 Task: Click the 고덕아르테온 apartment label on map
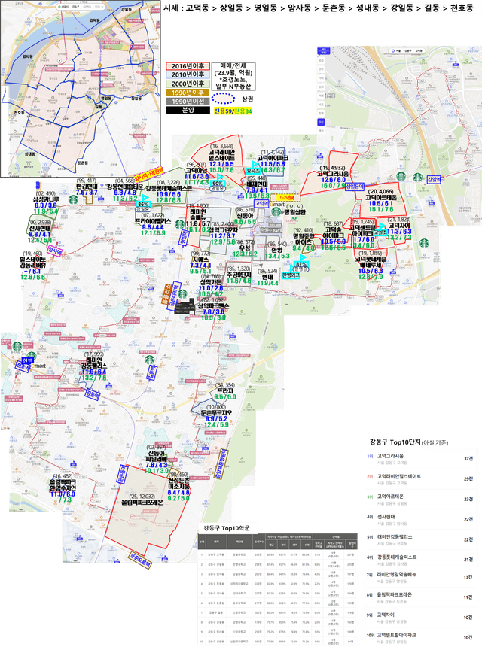click(381, 198)
